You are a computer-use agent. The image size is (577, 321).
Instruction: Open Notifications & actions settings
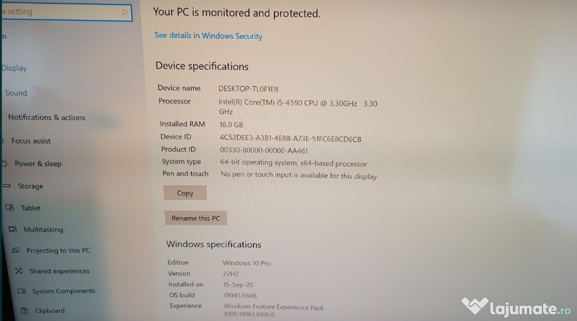pos(46,117)
